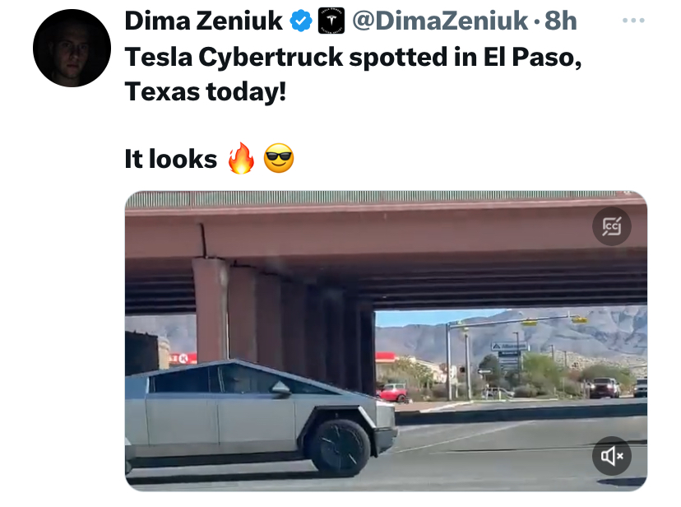Screen dimensions: 681x507
Task: Click the 'Tesla Cybertruck spotted in El Paso' text
Action: click(x=353, y=58)
